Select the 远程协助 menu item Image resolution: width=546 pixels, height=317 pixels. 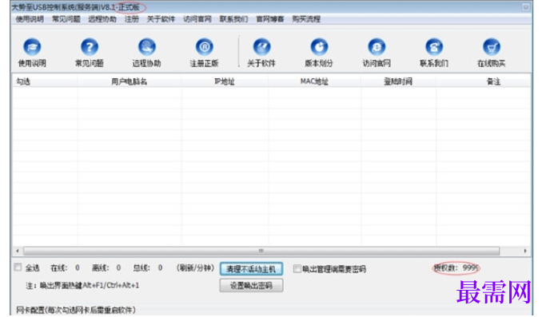coord(102,19)
